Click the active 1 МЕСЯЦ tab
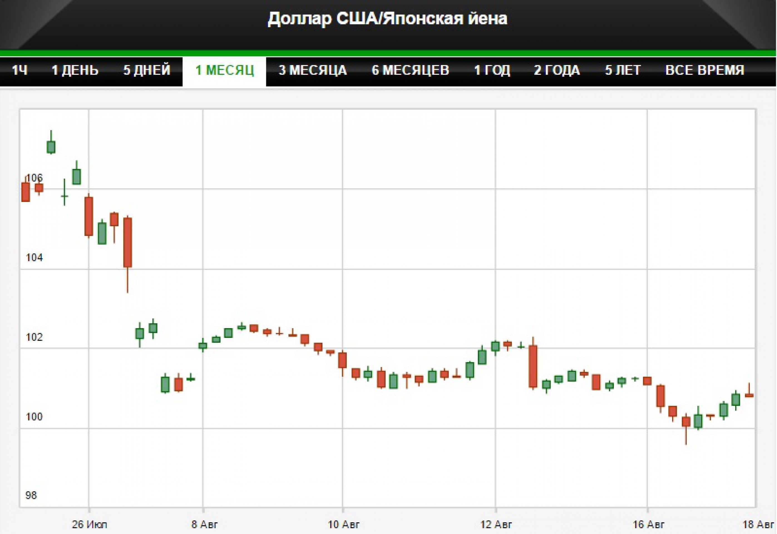777x534 pixels. 225,71
